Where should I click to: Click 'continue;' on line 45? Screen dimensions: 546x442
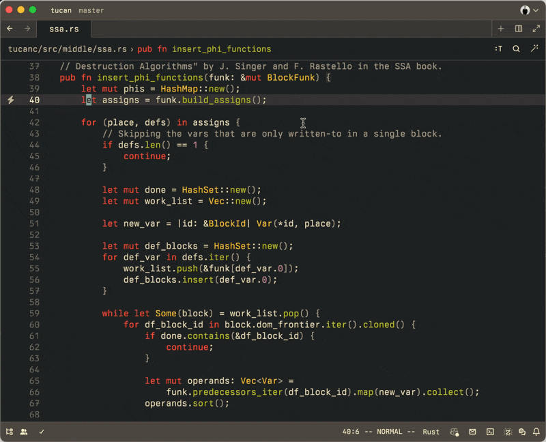click(x=147, y=156)
